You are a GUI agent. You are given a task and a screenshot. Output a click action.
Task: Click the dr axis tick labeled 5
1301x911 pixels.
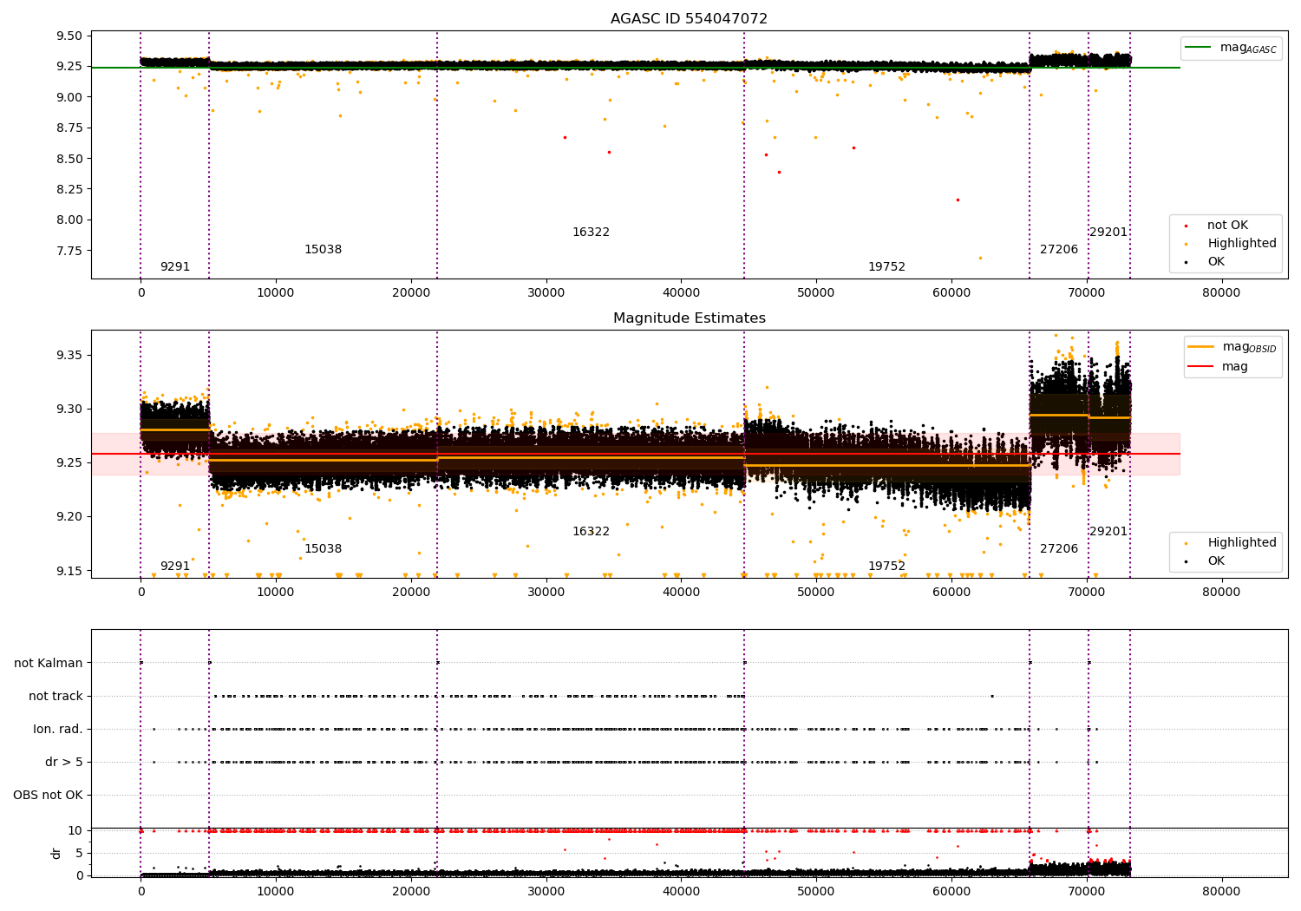pos(79,853)
